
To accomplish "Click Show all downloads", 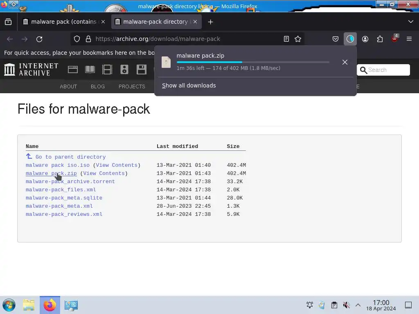I will 189,85.
